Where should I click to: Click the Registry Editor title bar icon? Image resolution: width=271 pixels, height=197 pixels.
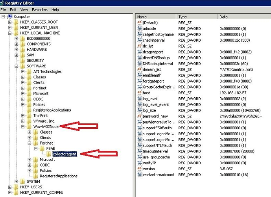(3, 3)
